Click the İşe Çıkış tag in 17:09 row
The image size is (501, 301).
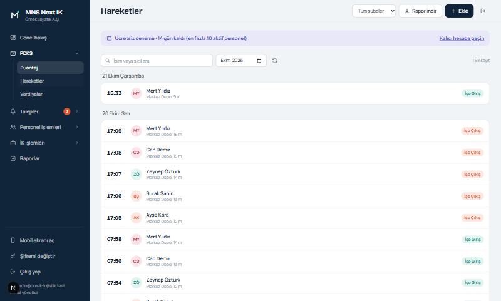(472, 131)
